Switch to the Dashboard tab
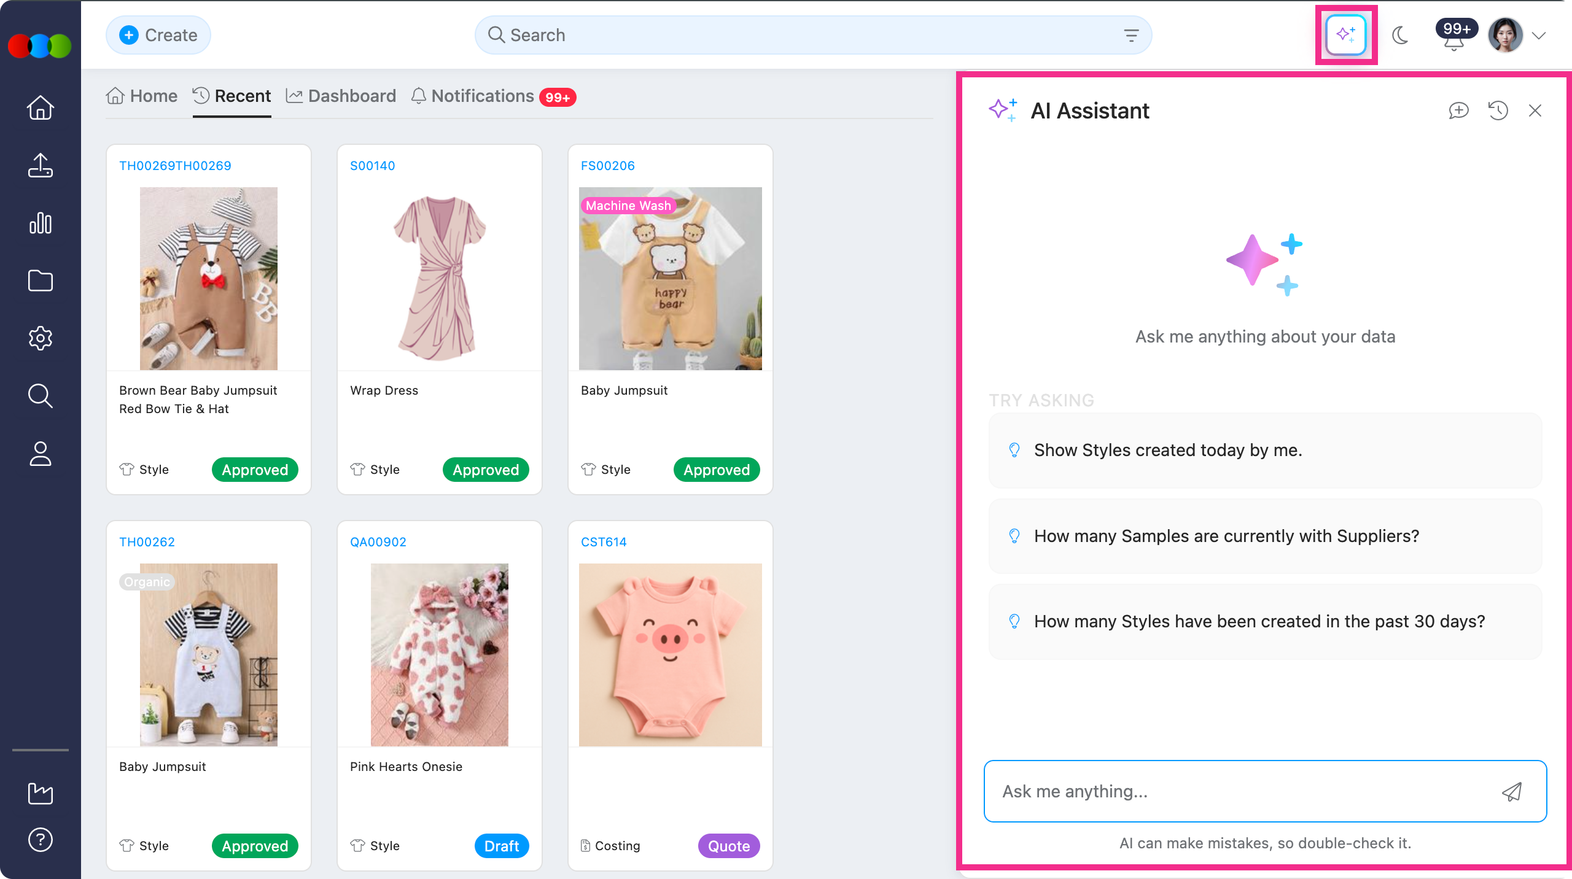Image resolution: width=1572 pixels, height=879 pixels. (x=341, y=96)
